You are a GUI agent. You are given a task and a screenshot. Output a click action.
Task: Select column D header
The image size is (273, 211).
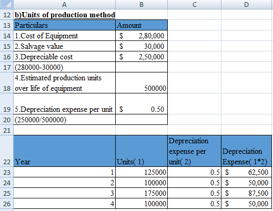(246, 4)
